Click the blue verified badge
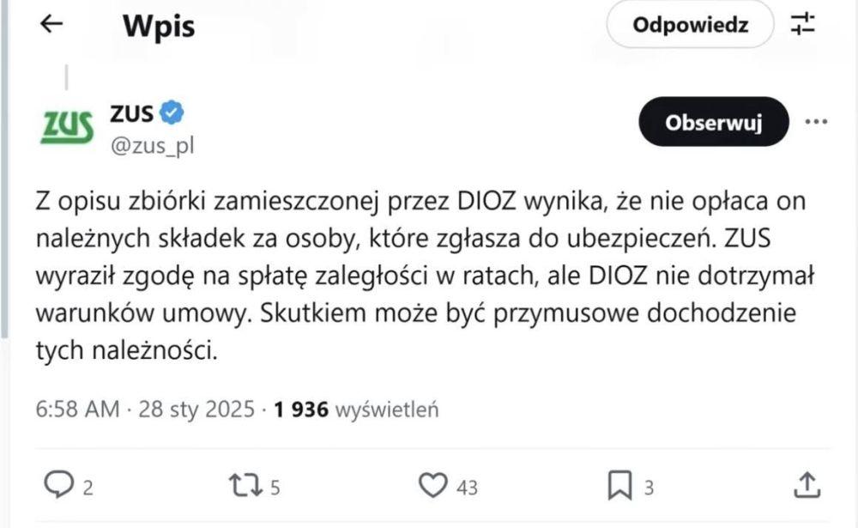Viewport: 858px width, 528px height. click(x=172, y=112)
